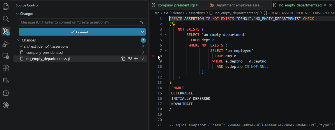
Task: Open the Claude starburst icon in activity bar
Action: 6,105
